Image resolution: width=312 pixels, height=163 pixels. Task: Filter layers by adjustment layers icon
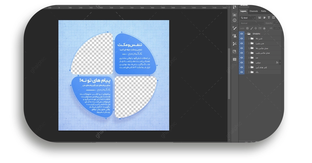tap(264, 18)
